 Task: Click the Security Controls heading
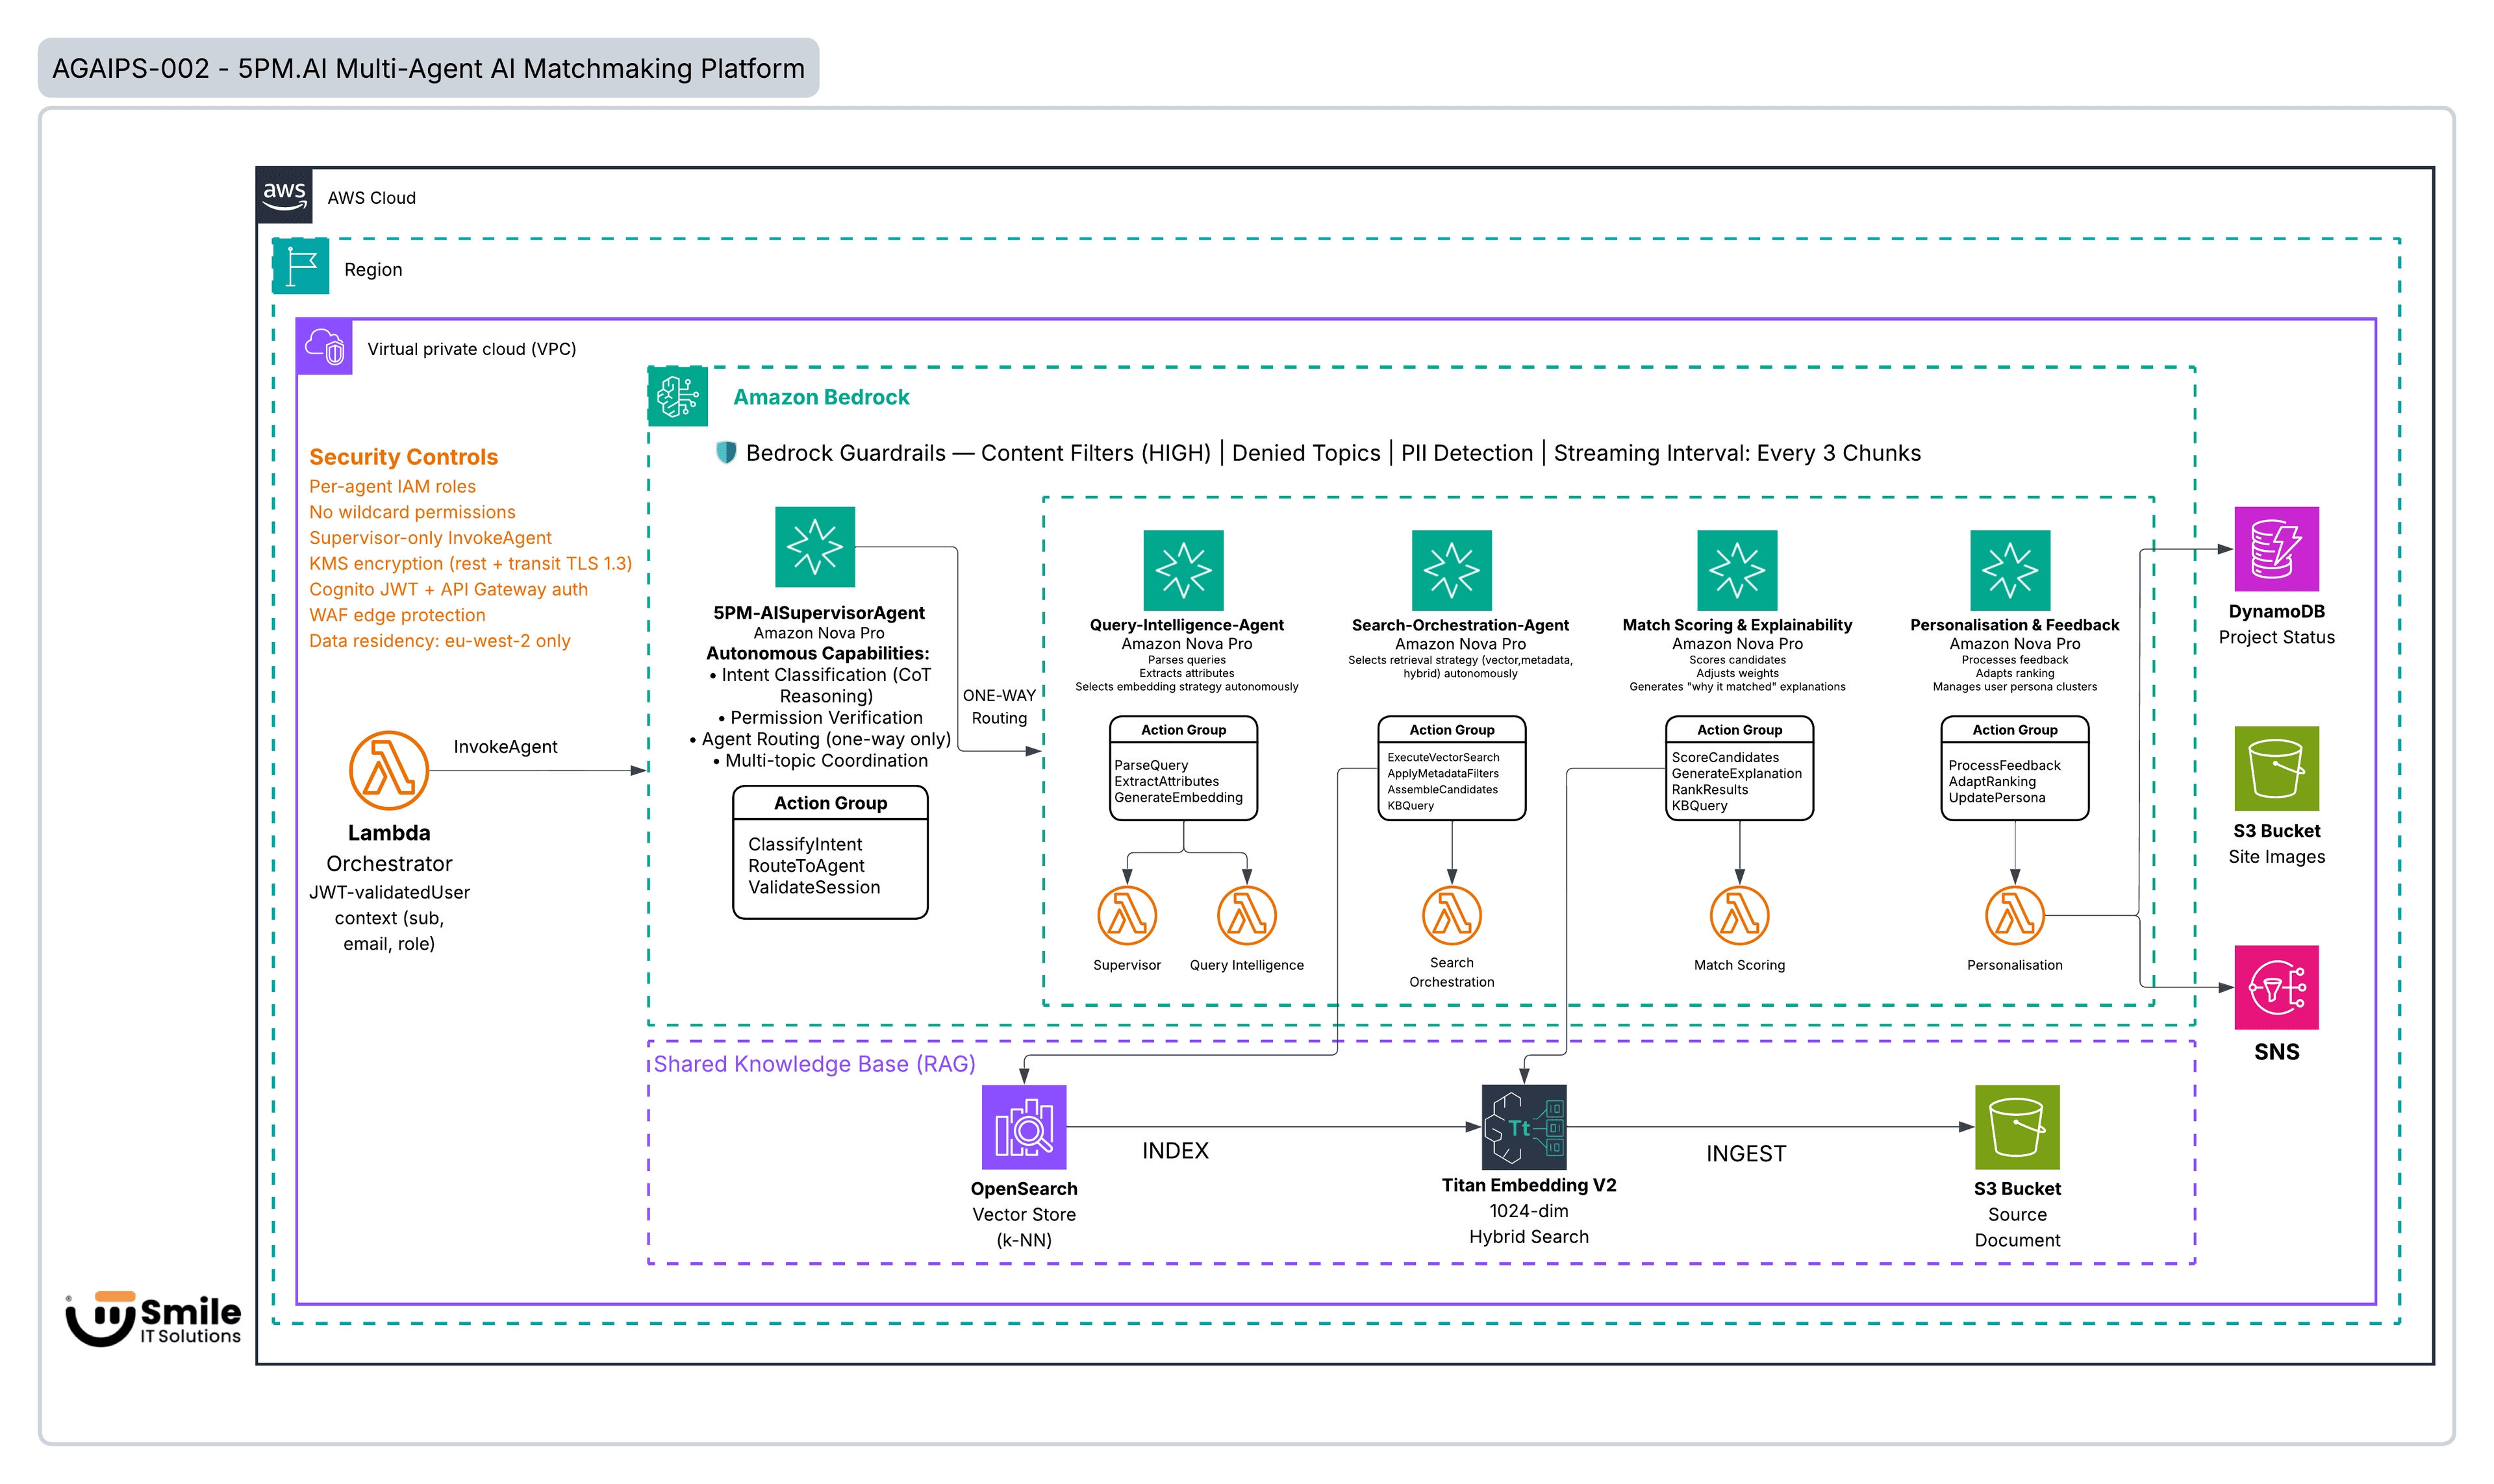[x=404, y=457]
